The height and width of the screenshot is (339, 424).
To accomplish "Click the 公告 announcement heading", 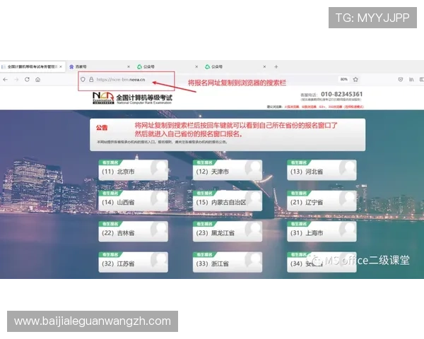I will pyautogui.click(x=102, y=128).
